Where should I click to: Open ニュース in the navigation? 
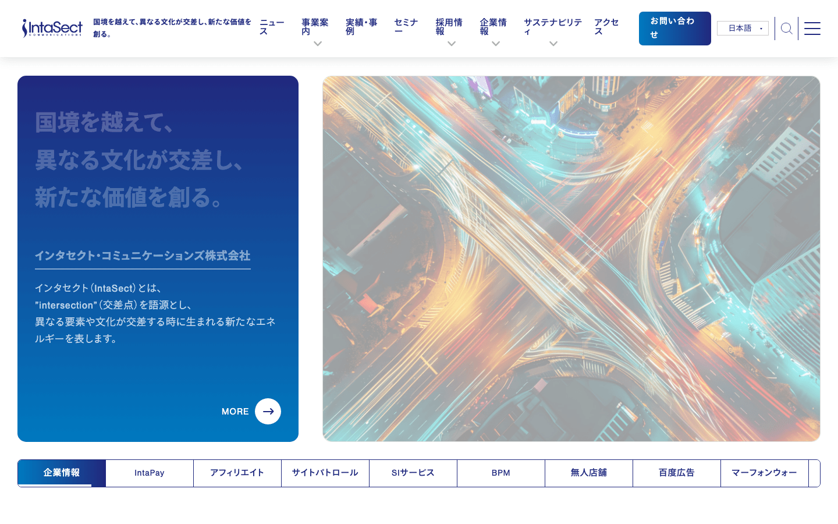coord(272,27)
